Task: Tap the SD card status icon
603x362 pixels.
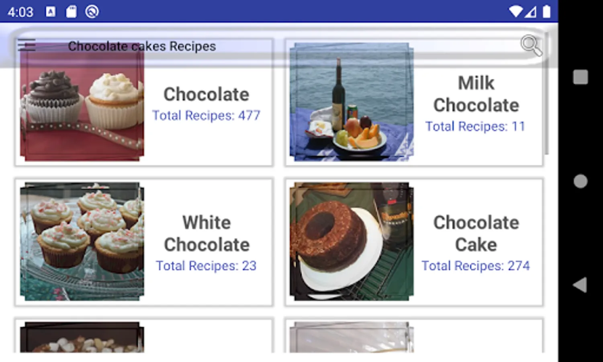Action: (x=71, y=12)
